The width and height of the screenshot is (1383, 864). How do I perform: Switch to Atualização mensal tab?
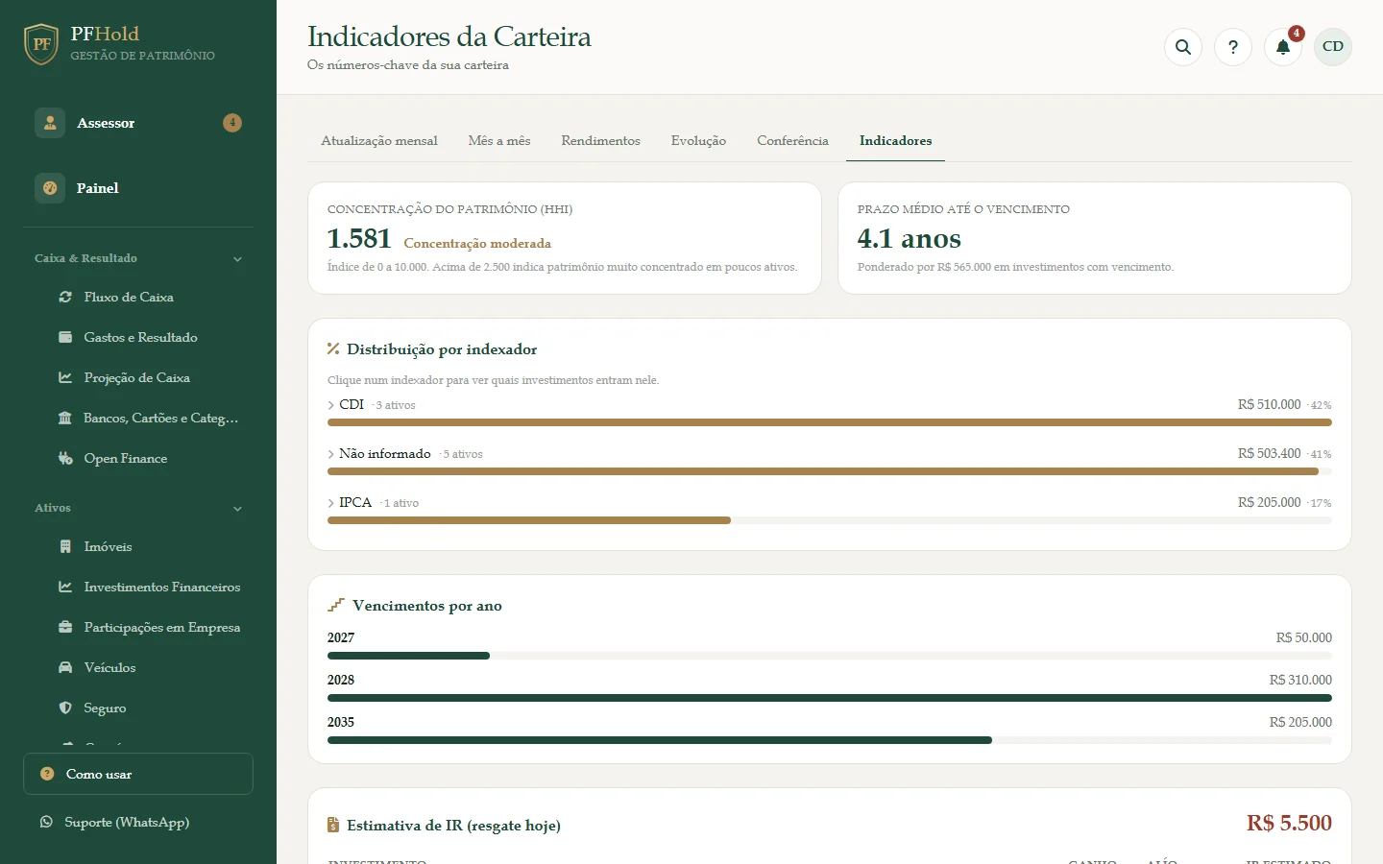379,141
